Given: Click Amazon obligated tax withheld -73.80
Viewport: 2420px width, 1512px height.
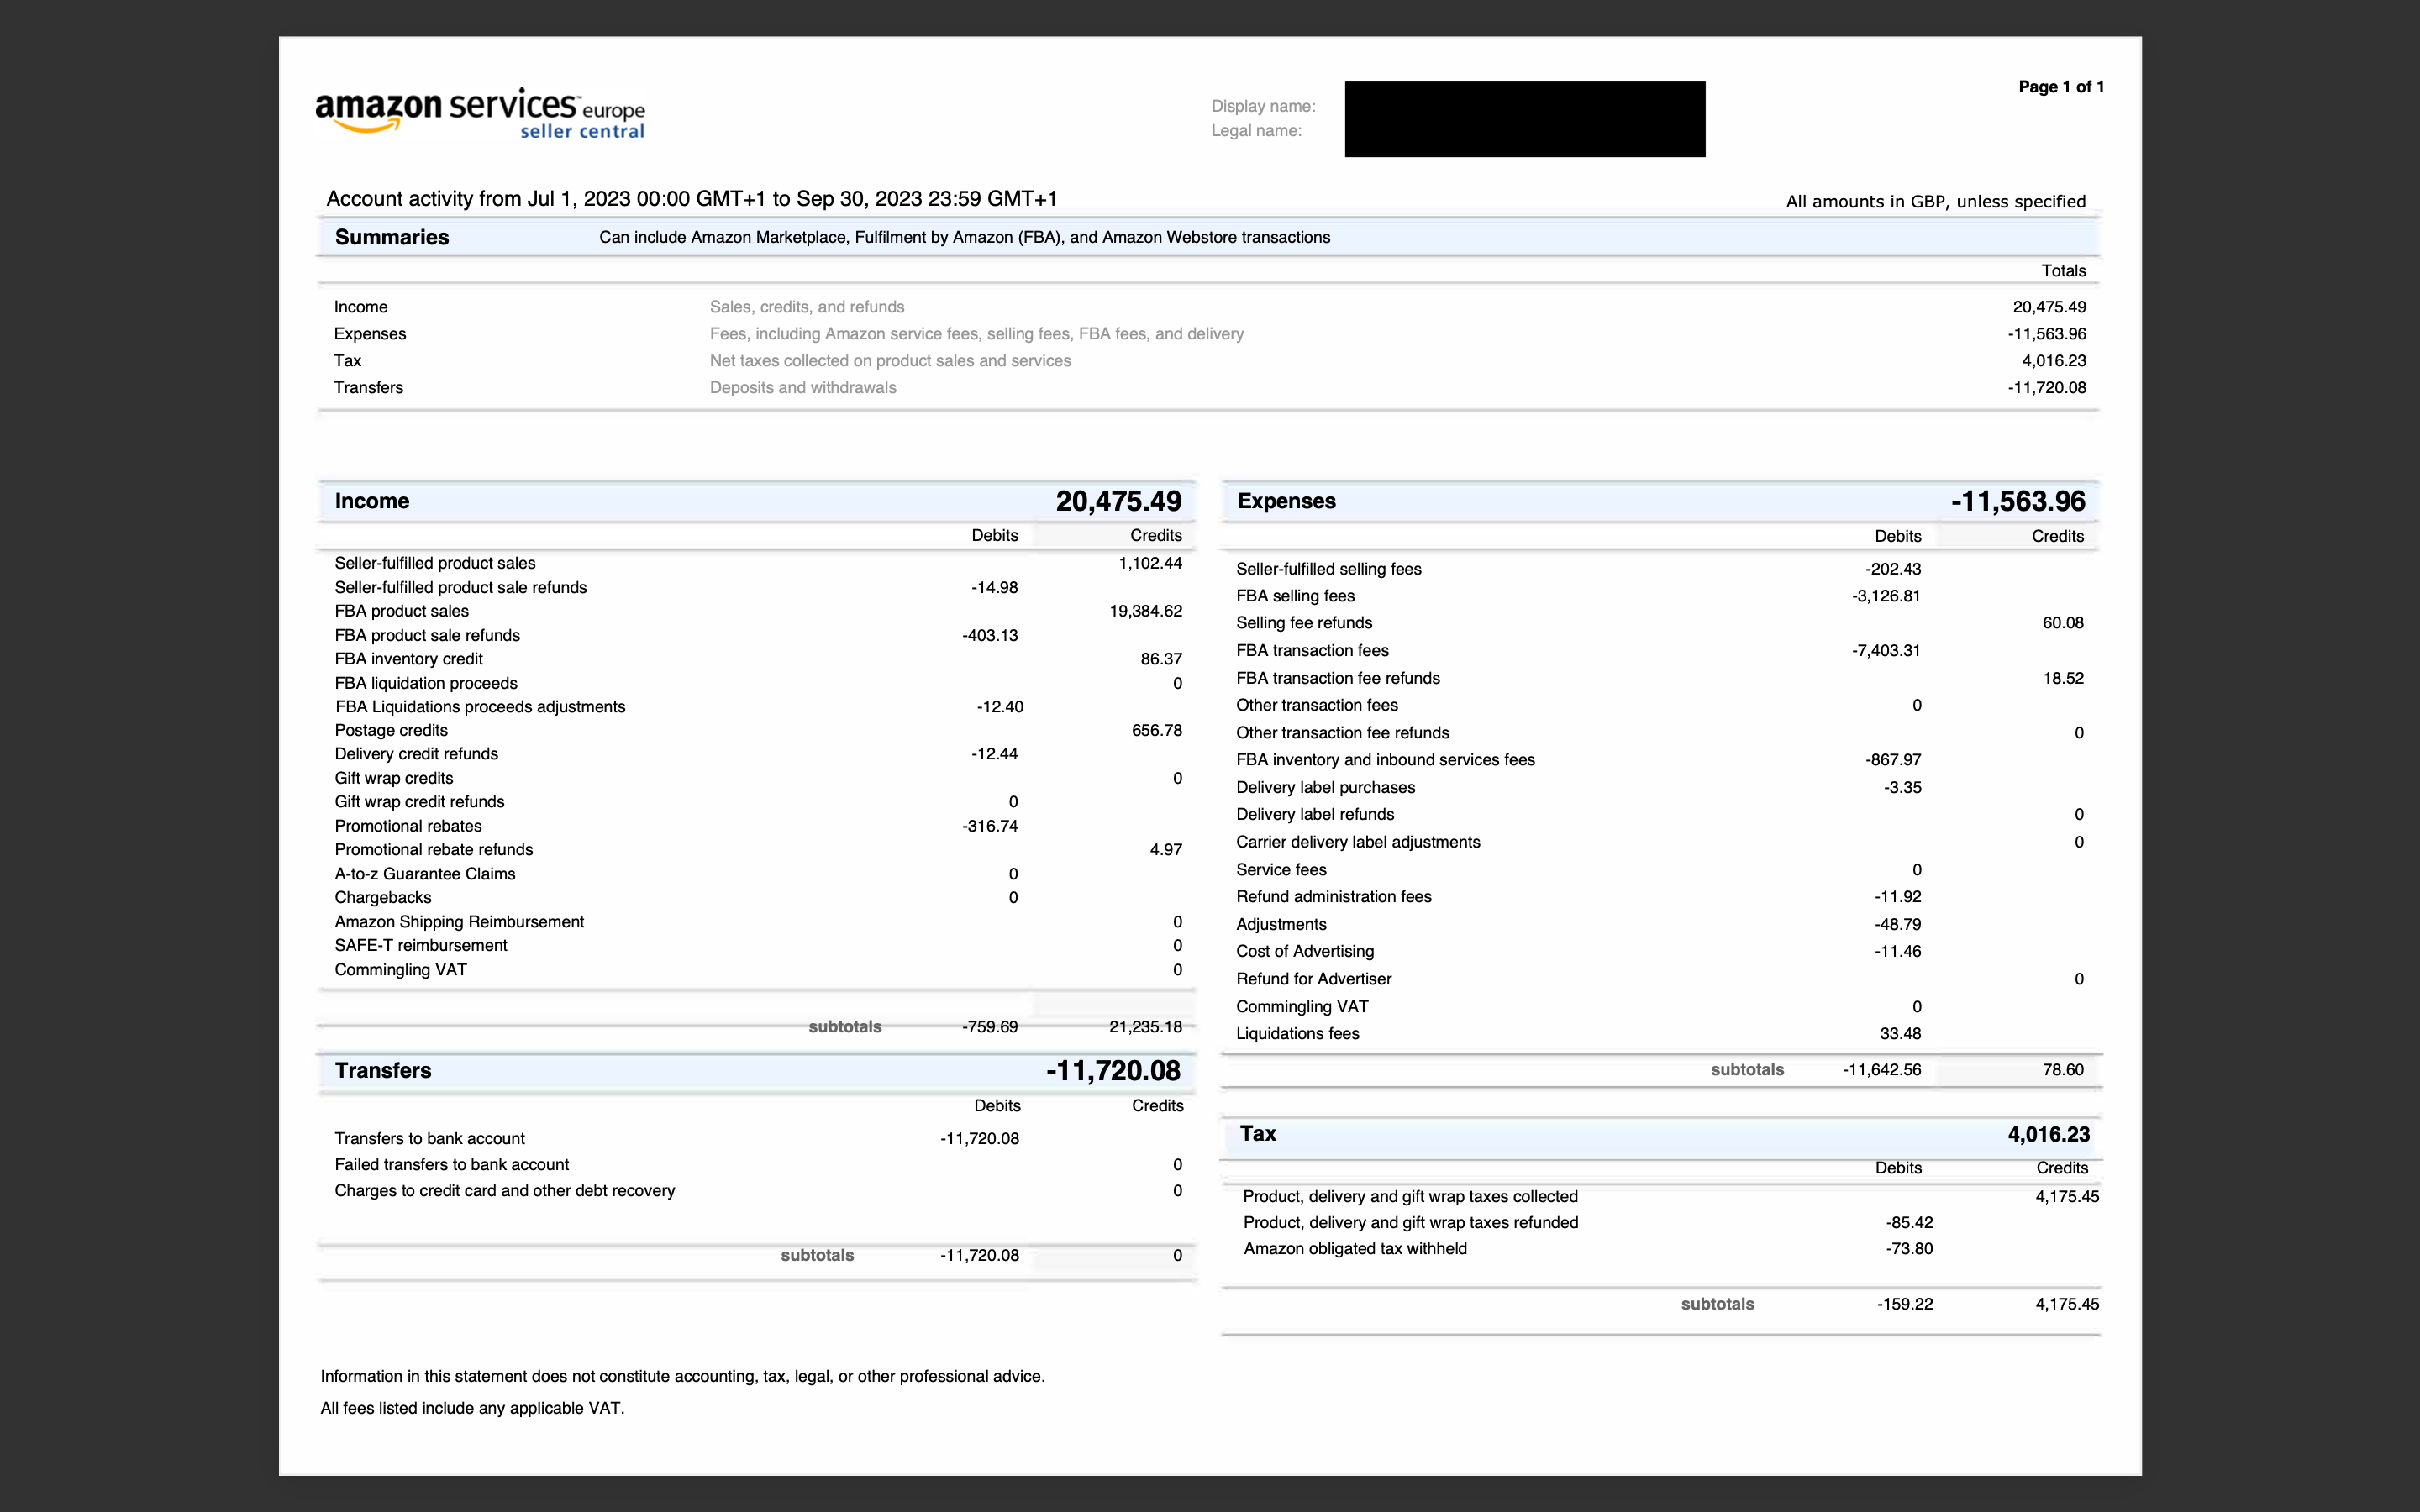Looking at the screenshot, I should (1909, 1248).
